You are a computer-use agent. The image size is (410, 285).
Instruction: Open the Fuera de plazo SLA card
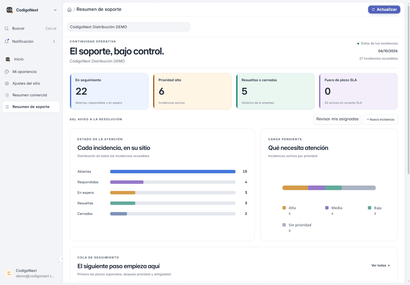point(358,91)
